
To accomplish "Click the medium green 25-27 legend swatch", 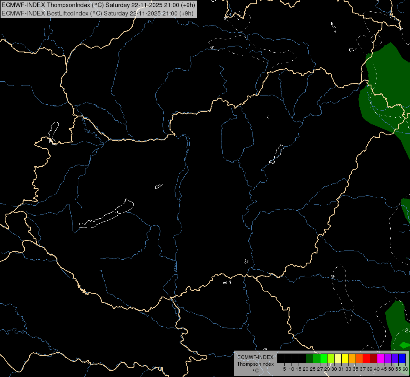I will 316,358.
